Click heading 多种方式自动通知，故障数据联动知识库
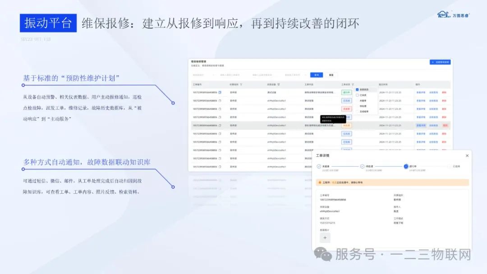Viewport: 487px width, 274px height. pos(87,162)
